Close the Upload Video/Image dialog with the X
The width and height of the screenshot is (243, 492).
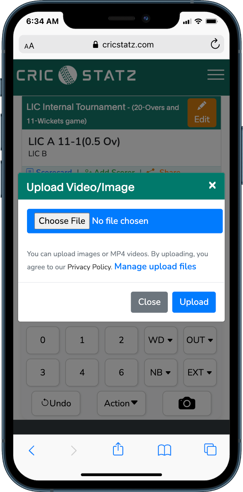[x=212, y=186]
